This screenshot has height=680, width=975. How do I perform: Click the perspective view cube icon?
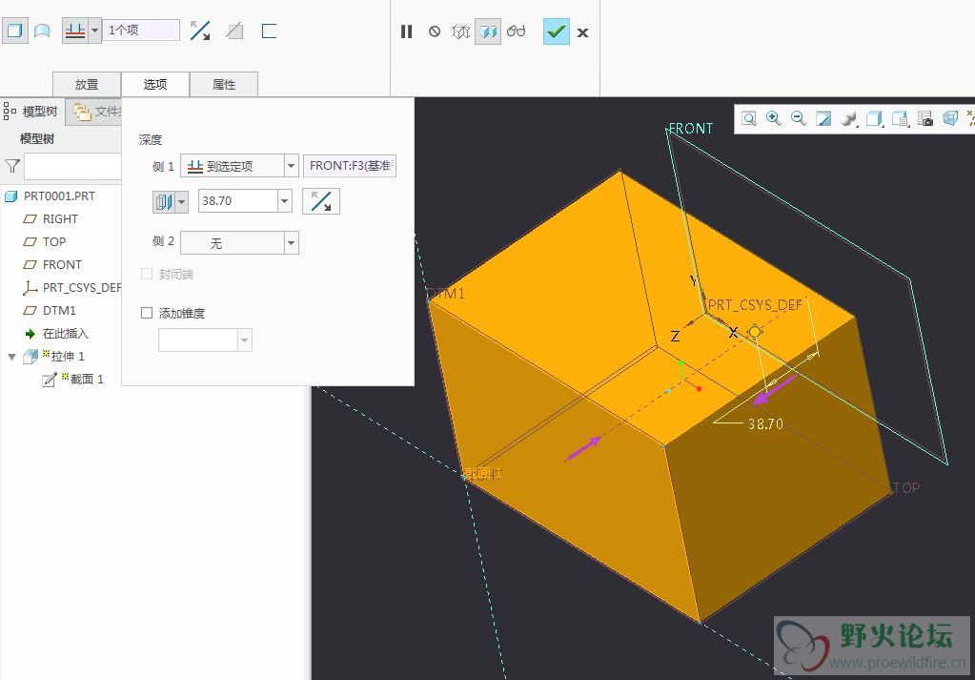coord(950,118)
